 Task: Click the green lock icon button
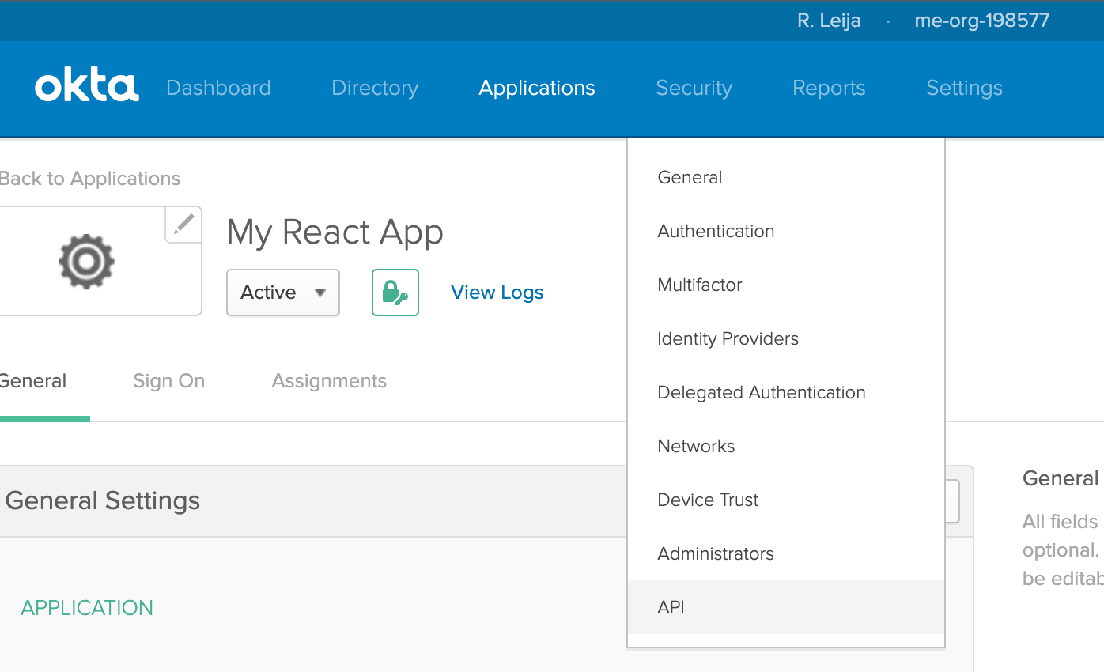pyautogui.click(x=395, y=293)
